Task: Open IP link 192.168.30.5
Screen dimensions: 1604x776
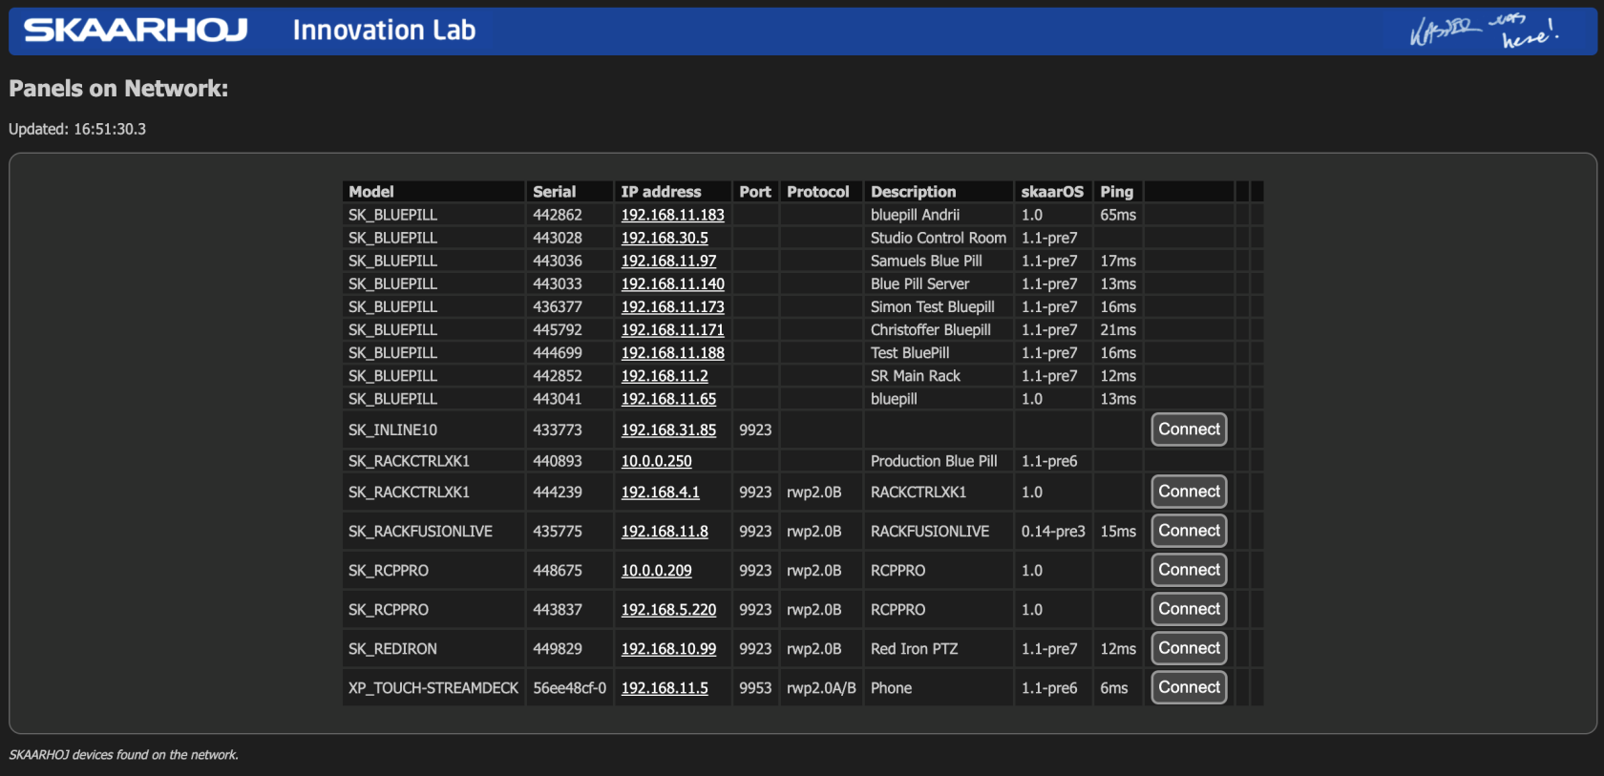Action: (665, 238)
